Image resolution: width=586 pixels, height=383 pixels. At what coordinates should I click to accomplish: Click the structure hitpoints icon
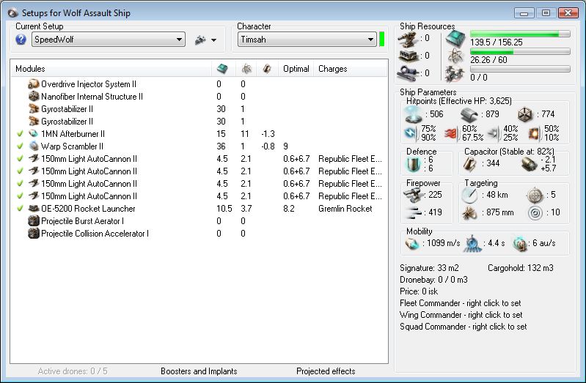(x=525, y=114)
